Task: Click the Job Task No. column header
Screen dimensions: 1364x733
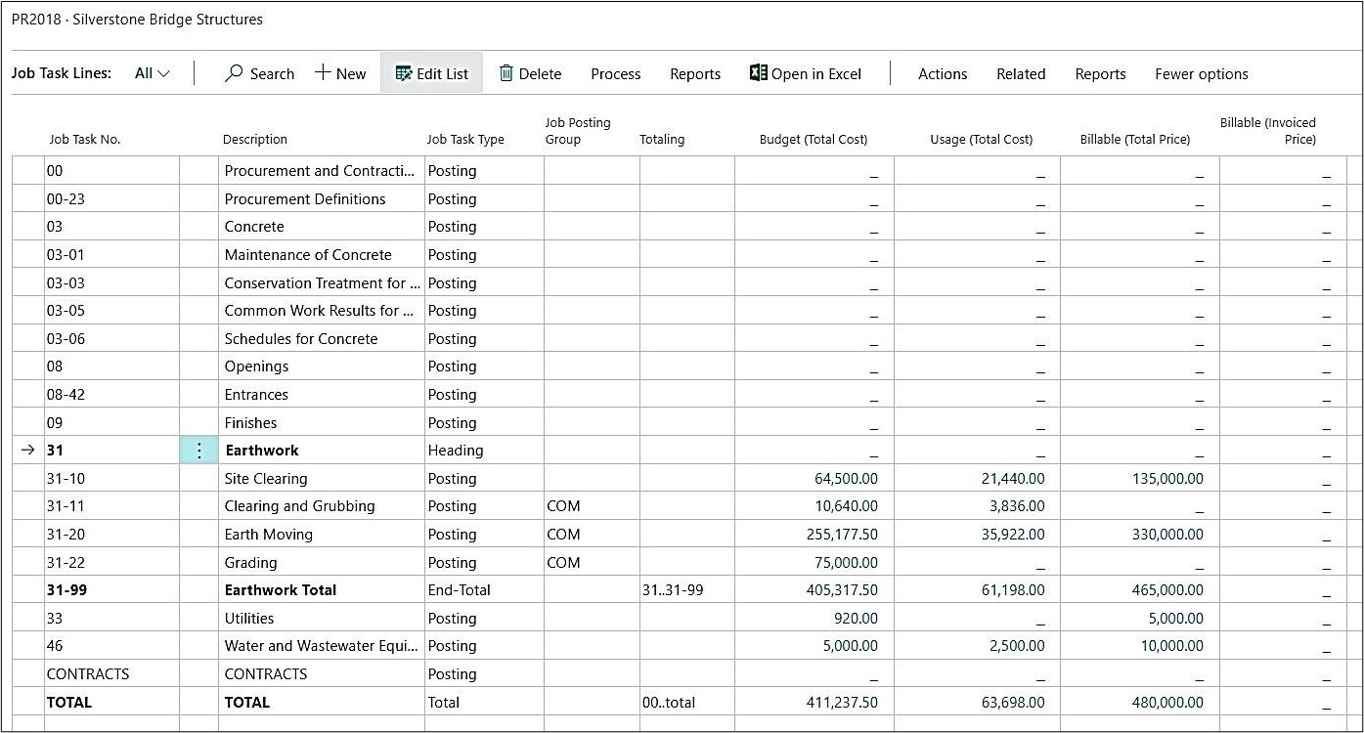Action: [85, 140]
